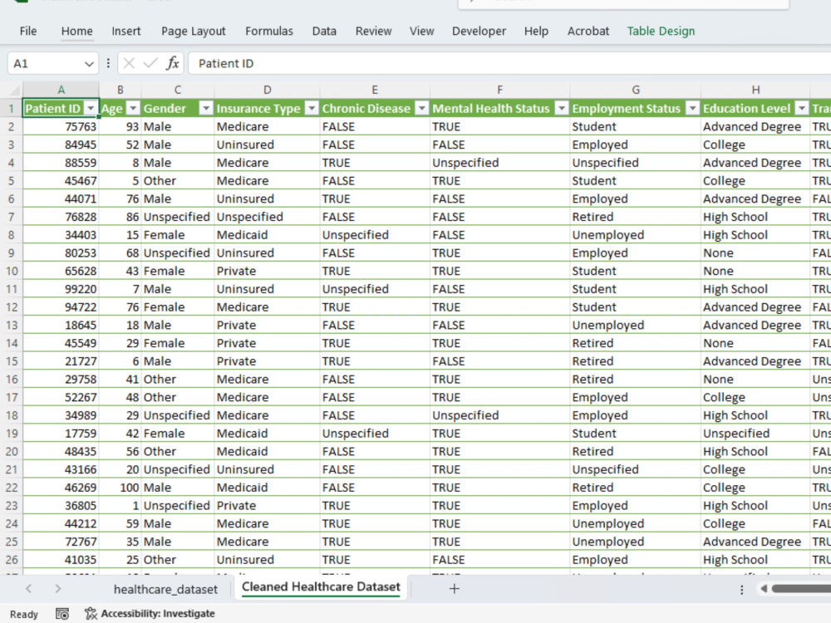Screen dimensions: 831x623
Task: Switch to healthcare_dataset sheet
Action: click(x=165, y=589)
